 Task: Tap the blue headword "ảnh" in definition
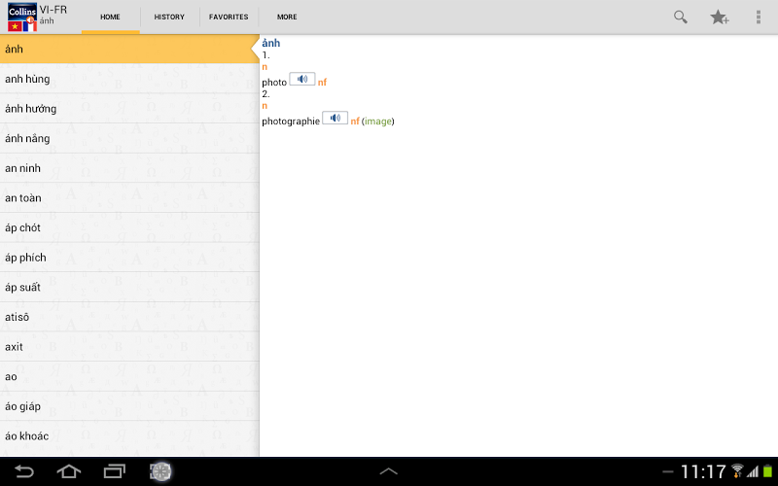271,43
